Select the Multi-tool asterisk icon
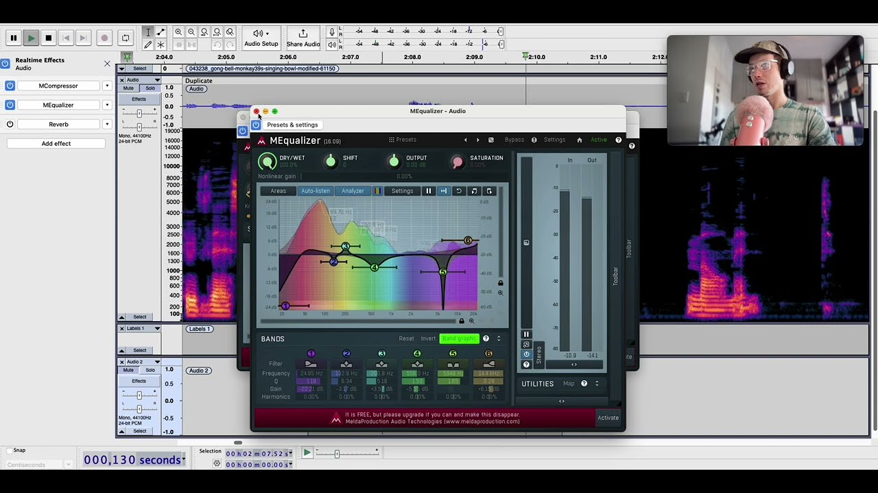The width and height of the screenshot is (878, 493). click(x=161, y=45)
